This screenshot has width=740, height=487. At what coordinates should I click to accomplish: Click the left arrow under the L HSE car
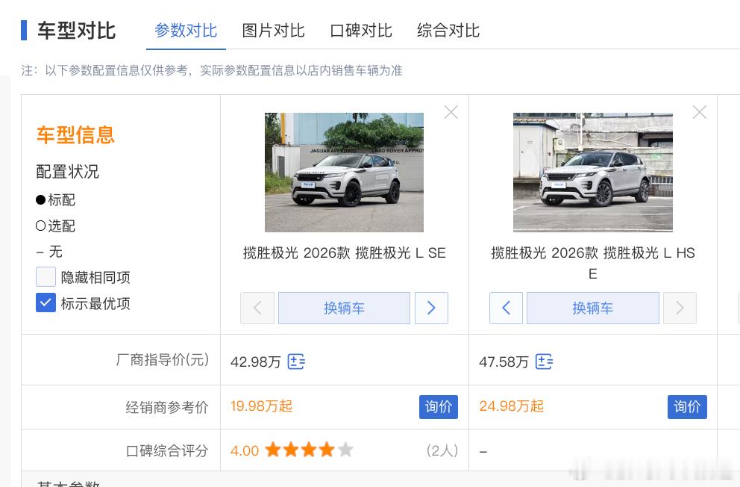(506, 308)
